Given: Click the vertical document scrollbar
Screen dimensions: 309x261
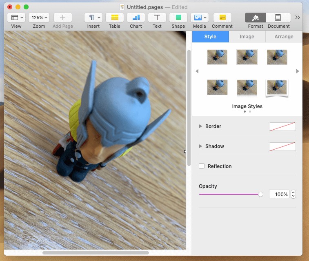Looking at the screenshot, I should coord(189,108).
